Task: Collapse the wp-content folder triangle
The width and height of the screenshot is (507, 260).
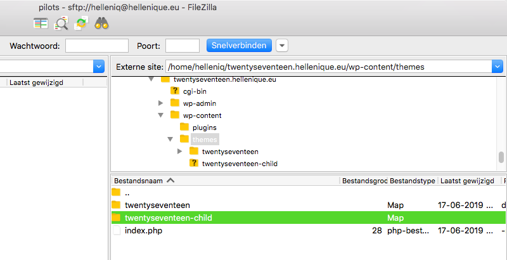Action: click(x=161, y=115)
